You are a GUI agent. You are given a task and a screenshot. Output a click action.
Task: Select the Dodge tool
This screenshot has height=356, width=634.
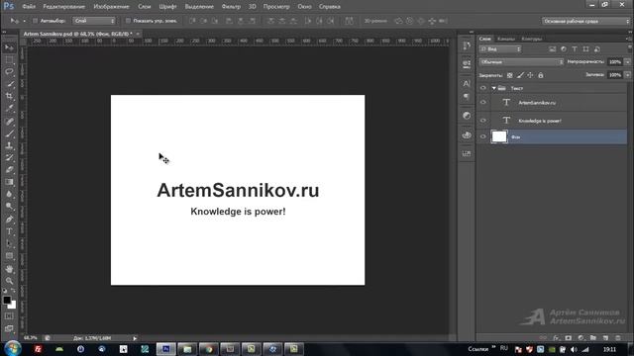click(9, 207)
